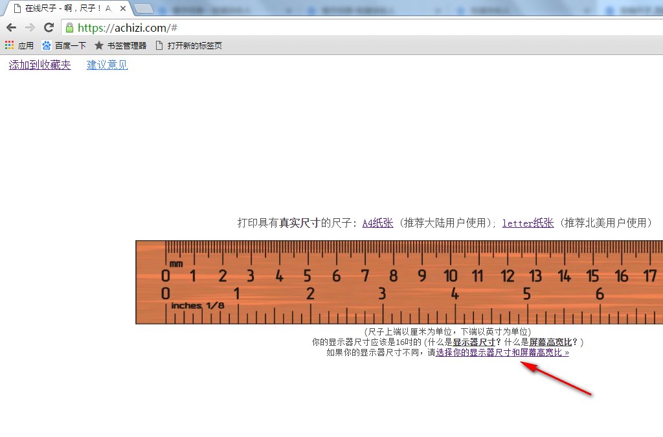663x437 pixels.
Task: Click the green padlock security icon
Action: (x=69, y=28)
